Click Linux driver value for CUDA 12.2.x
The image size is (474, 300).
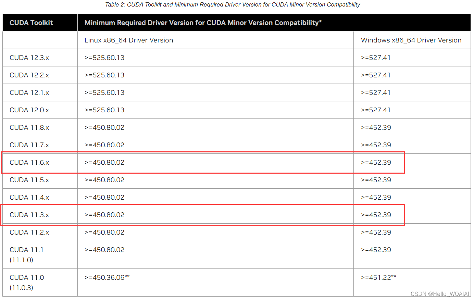click(104, 75)
